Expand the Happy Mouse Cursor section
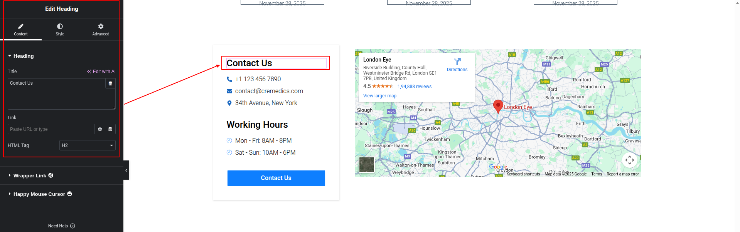Image resolution: width=740 pixels, height=232 pixels. [39, 194]
